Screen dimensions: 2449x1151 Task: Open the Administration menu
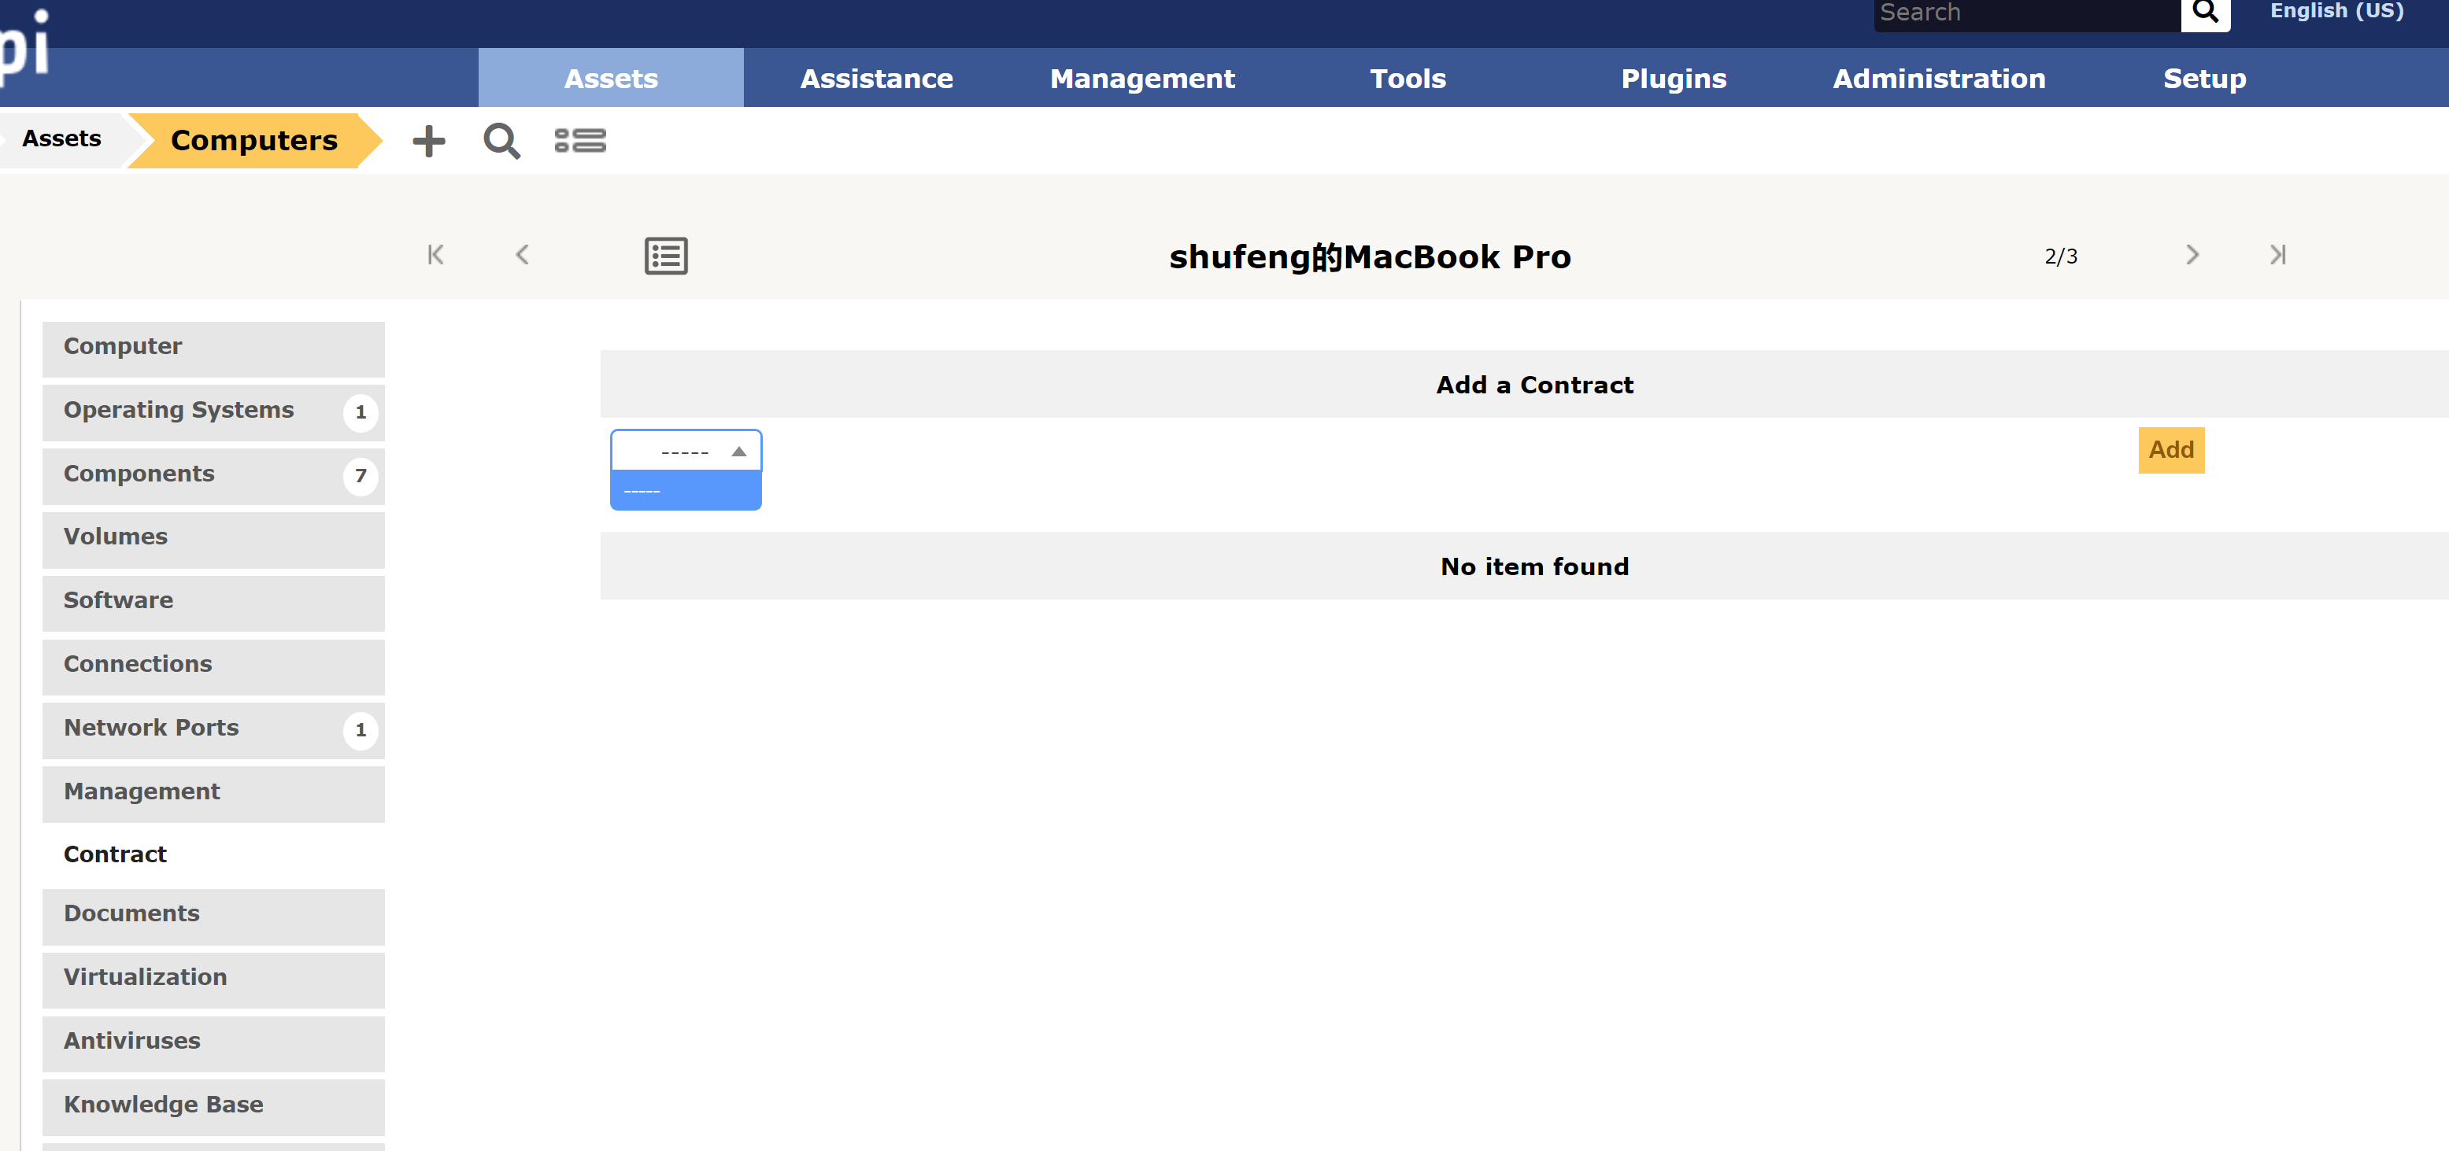tap(1938, 78)
